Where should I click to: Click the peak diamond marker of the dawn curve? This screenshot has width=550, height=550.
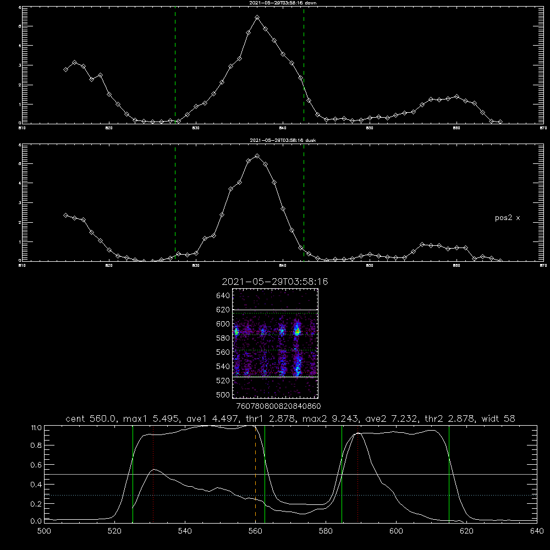(257, 17)
